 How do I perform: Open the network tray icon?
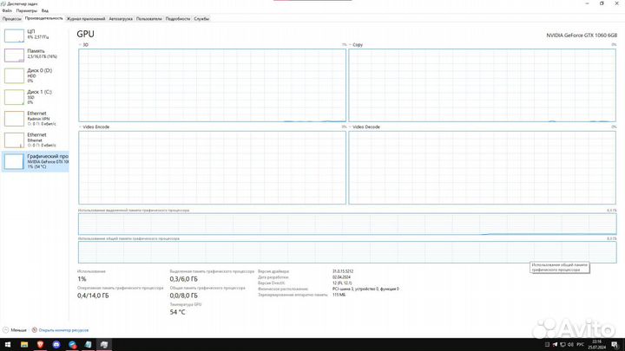point(562,345)
